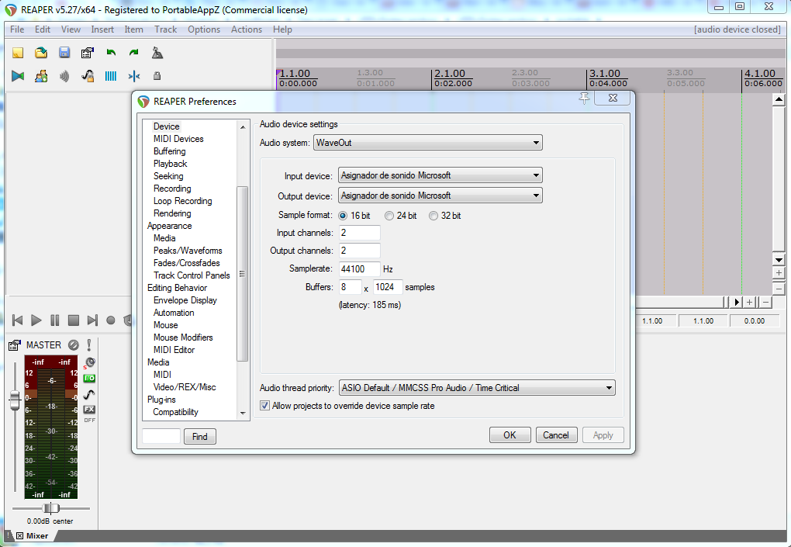Click the master volume fader handle
791x547 pixels.
[15, 400]
